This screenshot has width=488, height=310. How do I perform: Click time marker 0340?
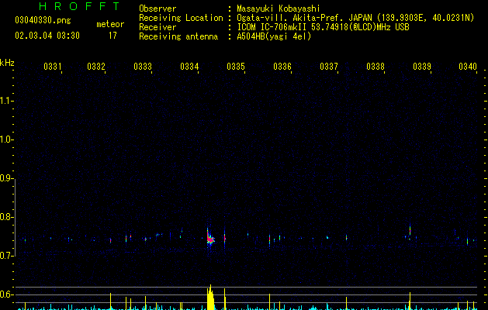[468, 66]
